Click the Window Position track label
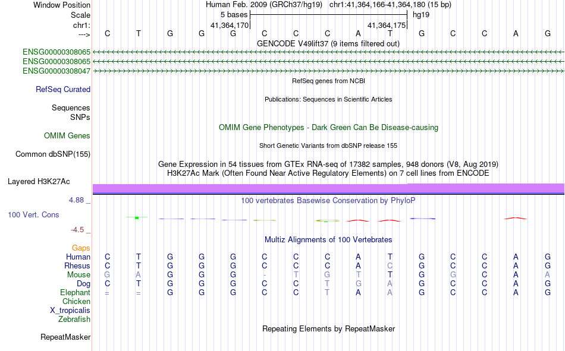The width and height of the screenshot is (565, 351). 62,5
